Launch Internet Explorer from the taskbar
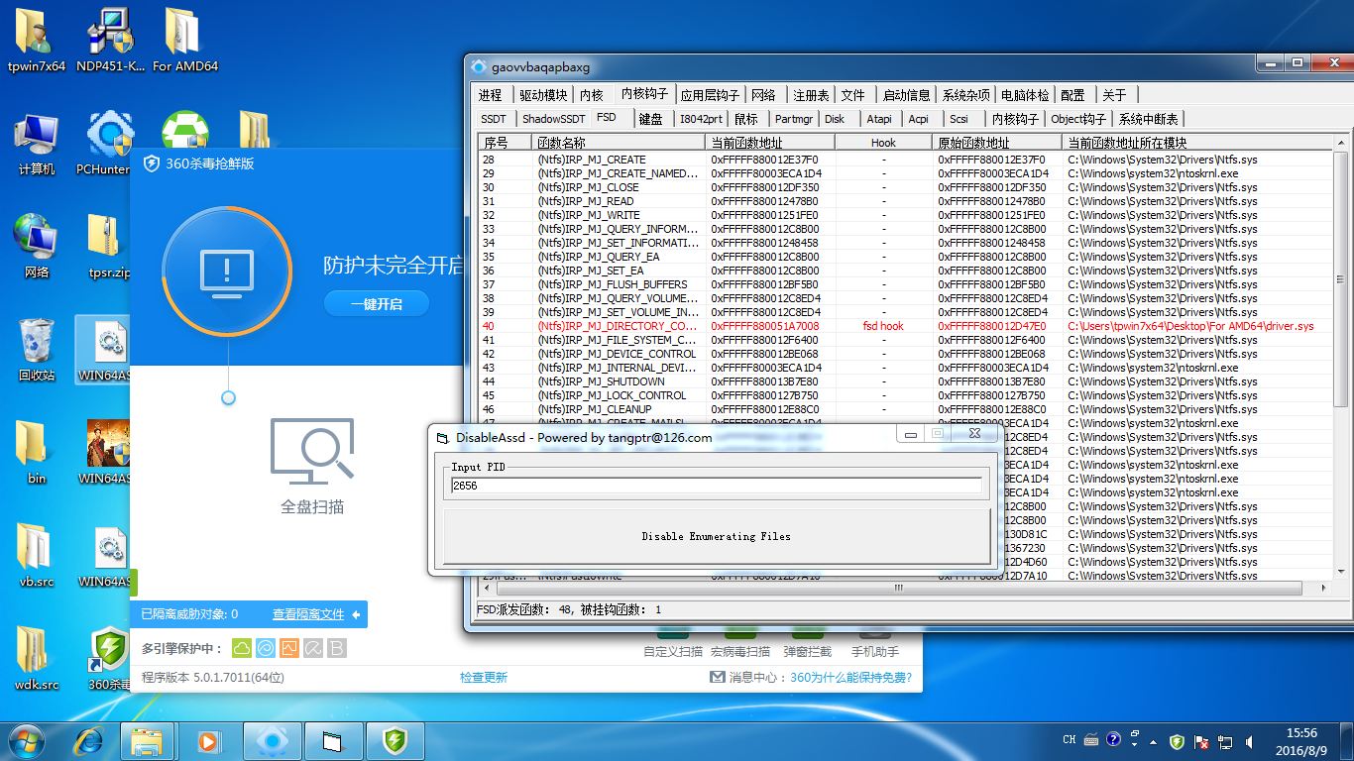Image resolution: width=1354 pixels, height=761 pixels. tap(90, 740)
